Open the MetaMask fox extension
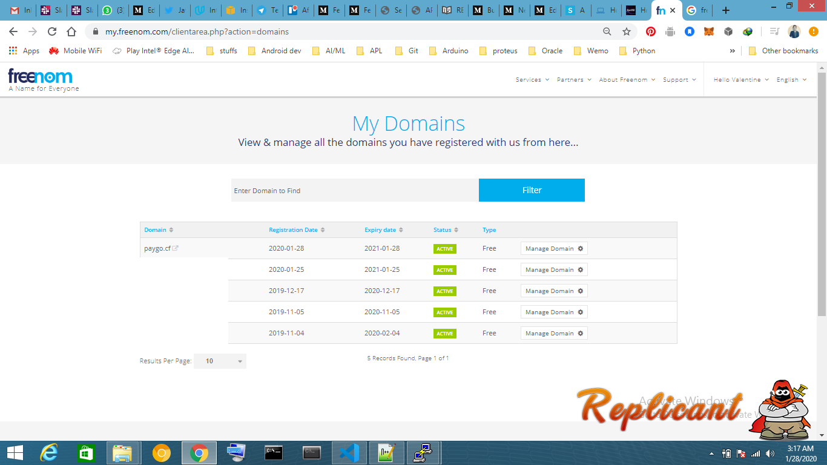The height and width of the screenshot is (465, 827). 709,31
